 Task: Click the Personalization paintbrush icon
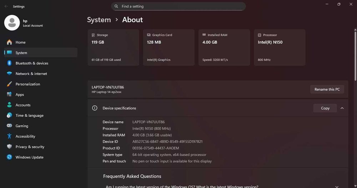[x=9, y=84]
